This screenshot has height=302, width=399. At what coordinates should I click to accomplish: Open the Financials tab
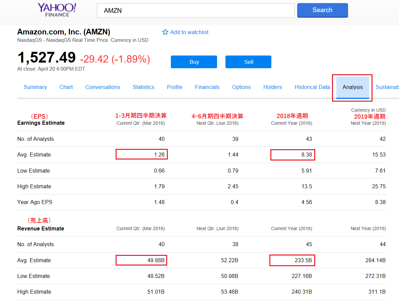(x=207, y=87)
